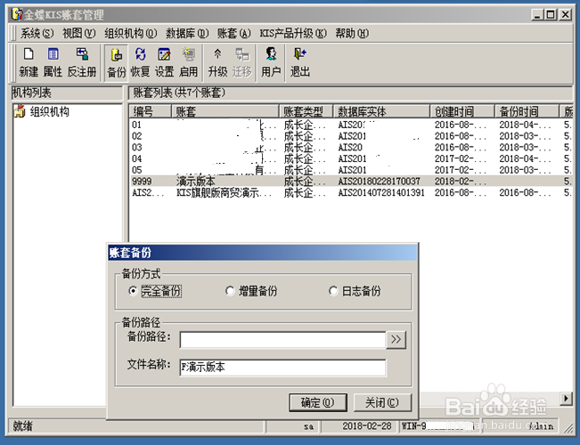
Task: Open the 用户 (Users) toolbar icon
Action: [x=271, y=62]
